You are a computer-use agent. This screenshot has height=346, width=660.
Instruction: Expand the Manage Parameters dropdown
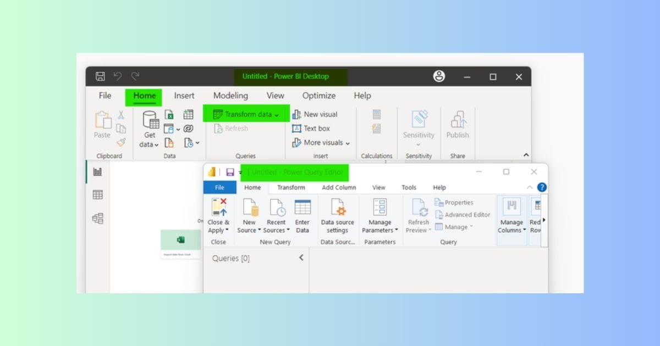396,231
